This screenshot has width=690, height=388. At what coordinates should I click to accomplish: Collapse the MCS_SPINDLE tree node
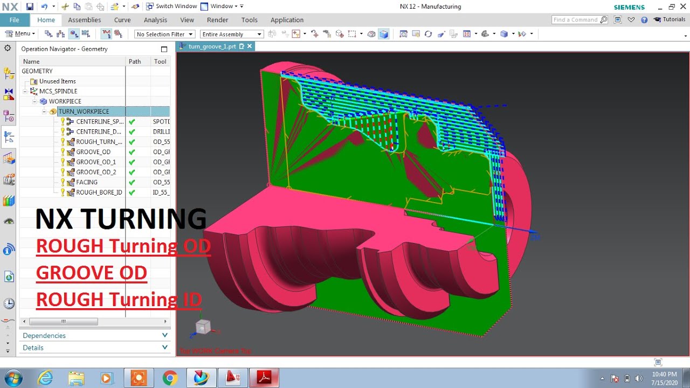pos(25,92)
